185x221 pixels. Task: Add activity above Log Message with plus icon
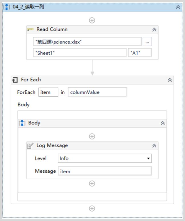[x=92, y=136]
